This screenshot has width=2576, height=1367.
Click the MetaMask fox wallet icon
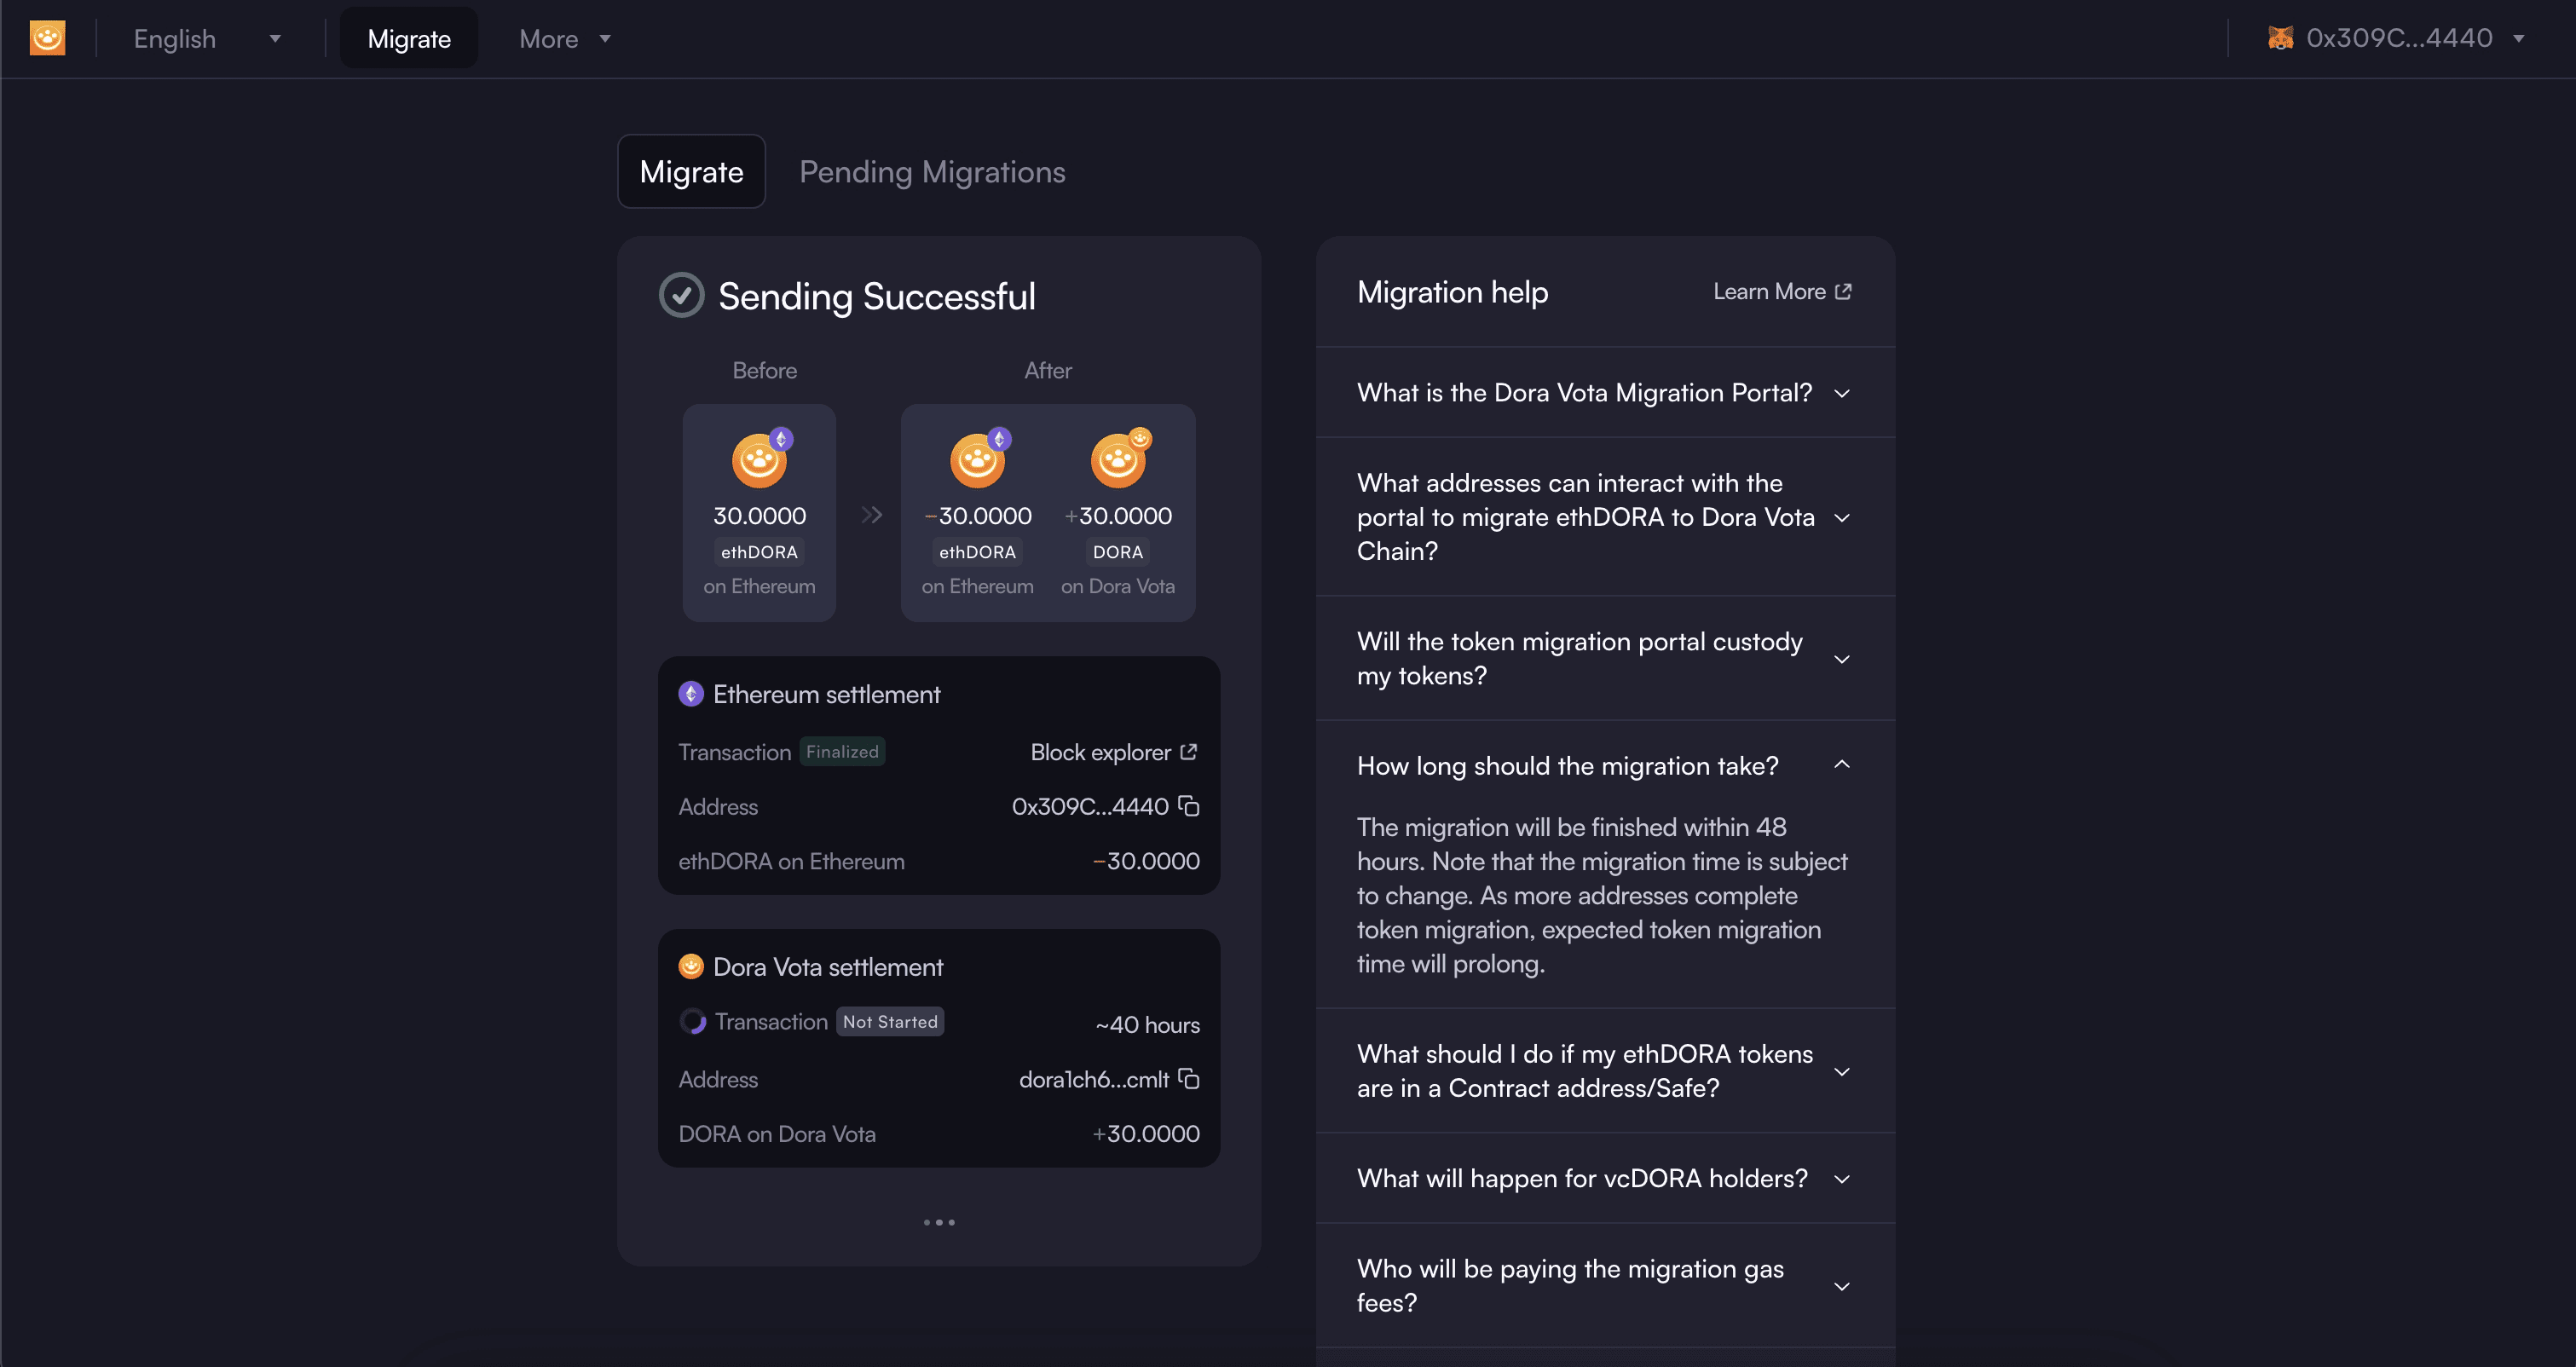(2281, 38)
